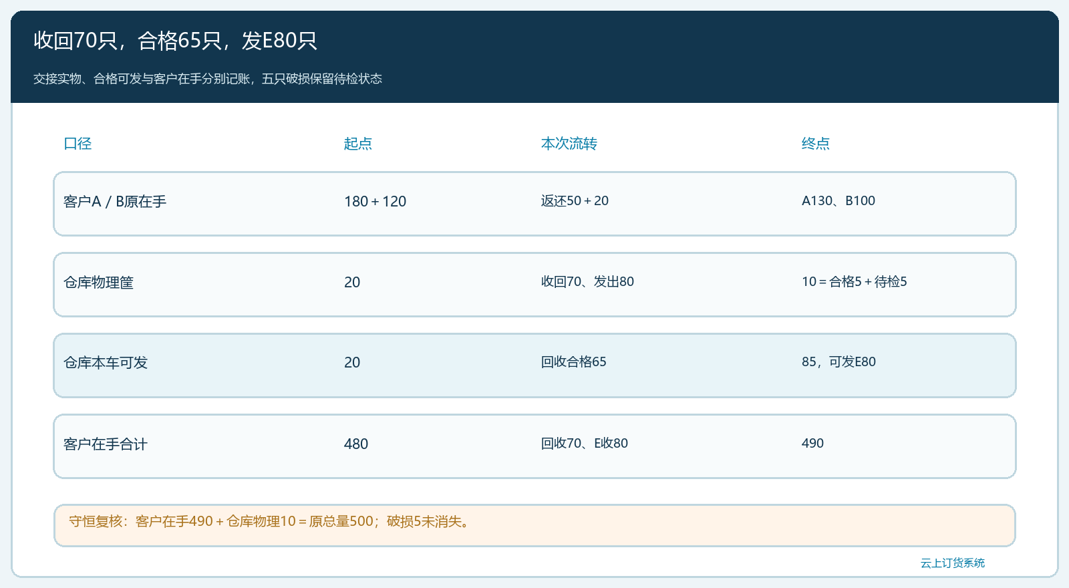
Task: Click the 10 = 合格5 + 待检5 cell
Action: [x=855, y=282]
